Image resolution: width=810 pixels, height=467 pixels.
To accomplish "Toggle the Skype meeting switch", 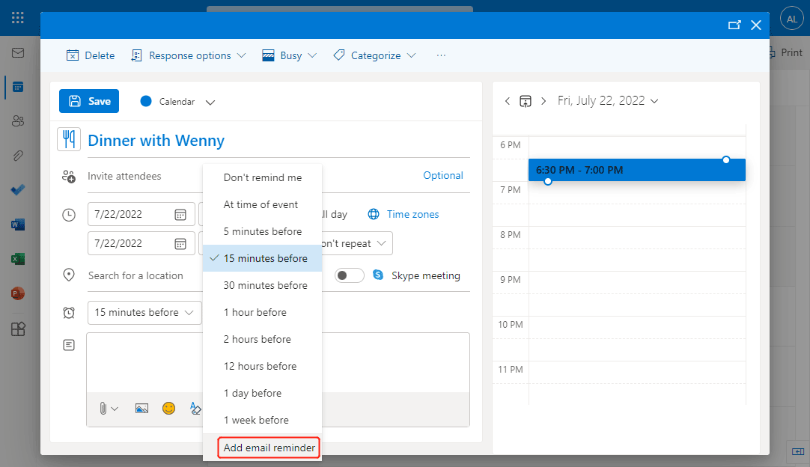I will [x=349, y=275].
